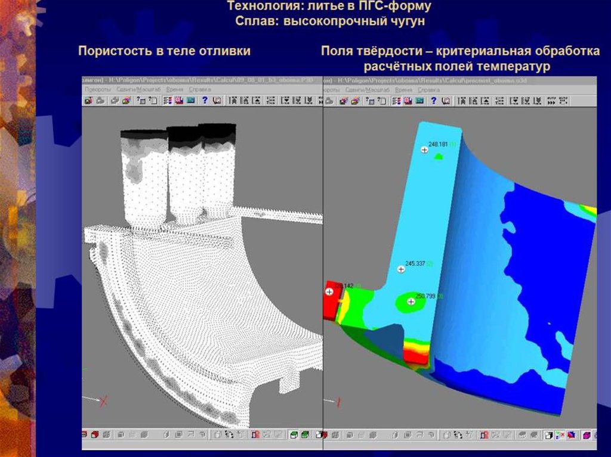Click magenta cube icon at right bottom toolbar end
611x457 pixels.
(x=587, y=435)
